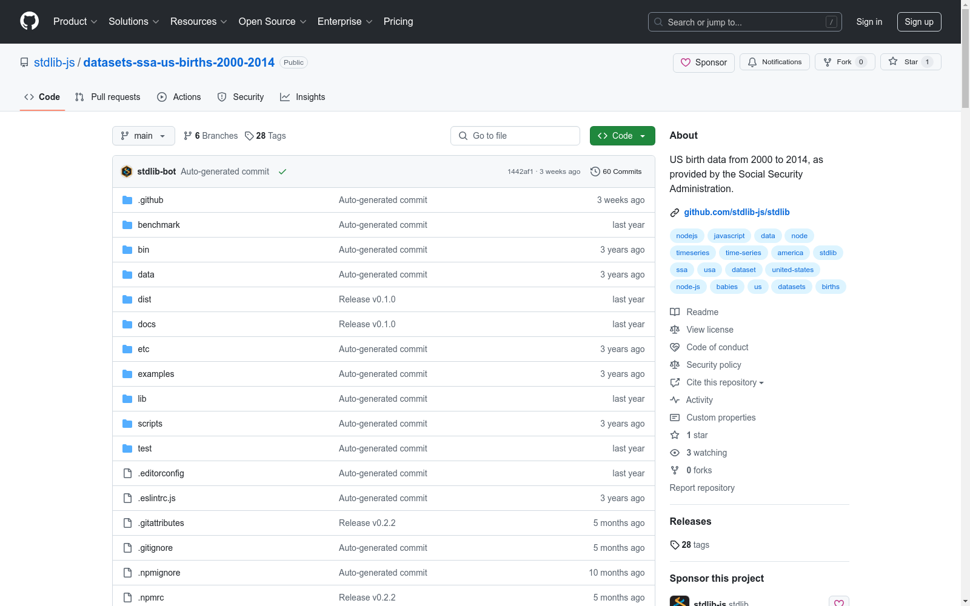Screen dimensions: 970x606
Task: View the 6 Branches list
Action: (x=210, y=136)
